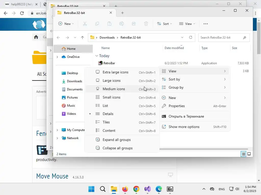This screenshot has height=195, width=261.
Task: Click Properties in context menu
Action: 195,106
